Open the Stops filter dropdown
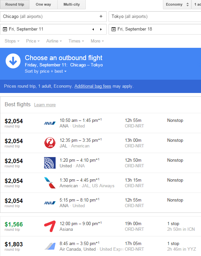Image resolution: width=201 pixels, height=256 pixels. (12, 41)
